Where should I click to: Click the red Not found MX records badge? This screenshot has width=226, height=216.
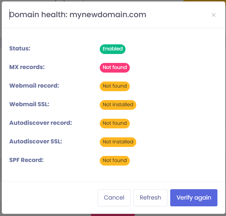coord(114,68)
